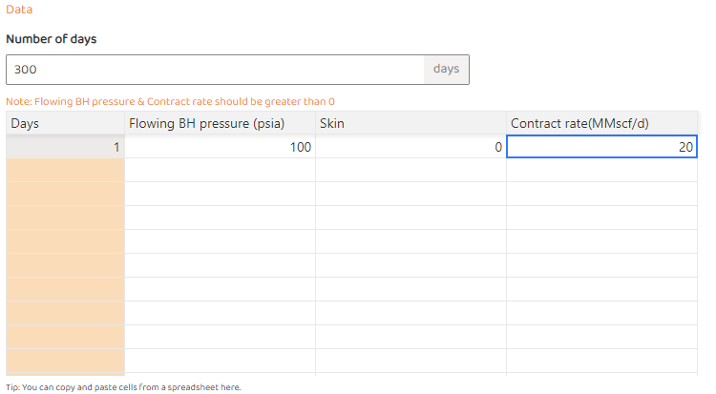Screen dimensions: 716x394
Task: Select the Contract rate column header
Action: click(x=601, y=123)
